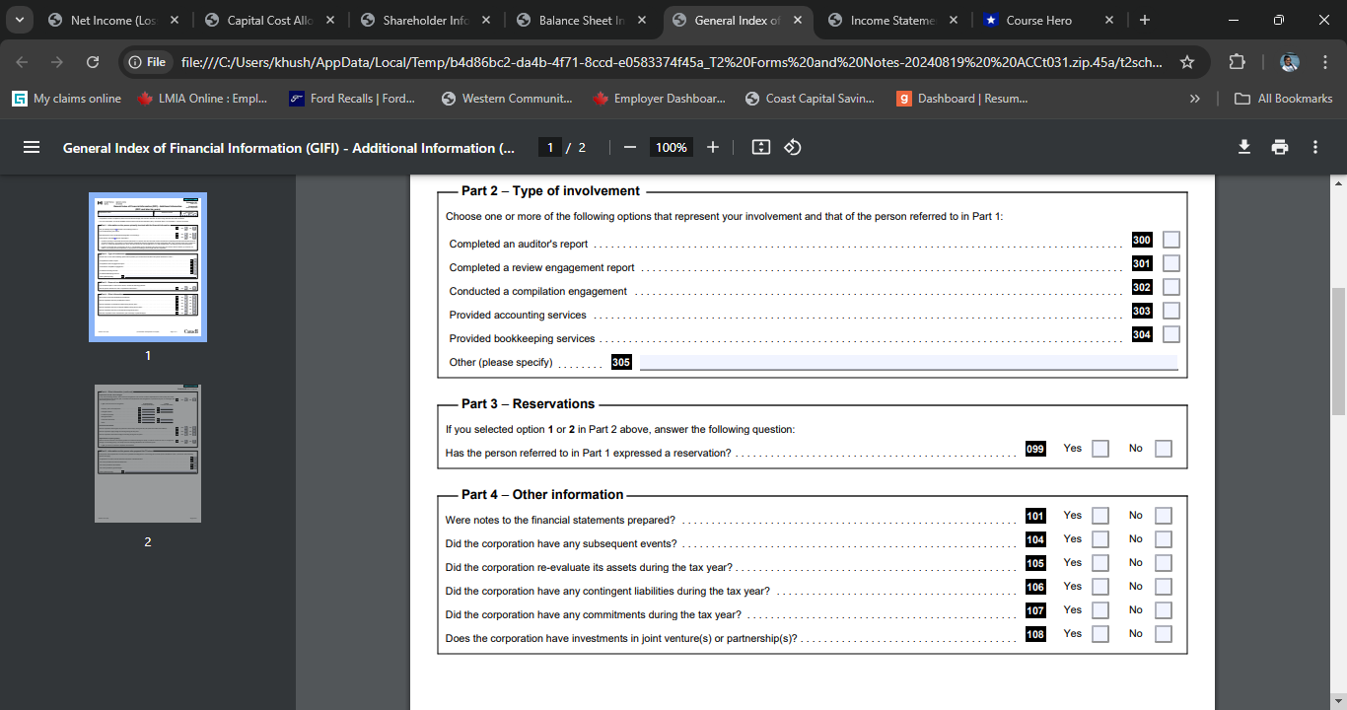Screen dimensions: 1347x710
Task: Tick No for reservation question 099
Action: pyautogui.click(x=1164, y=449)
